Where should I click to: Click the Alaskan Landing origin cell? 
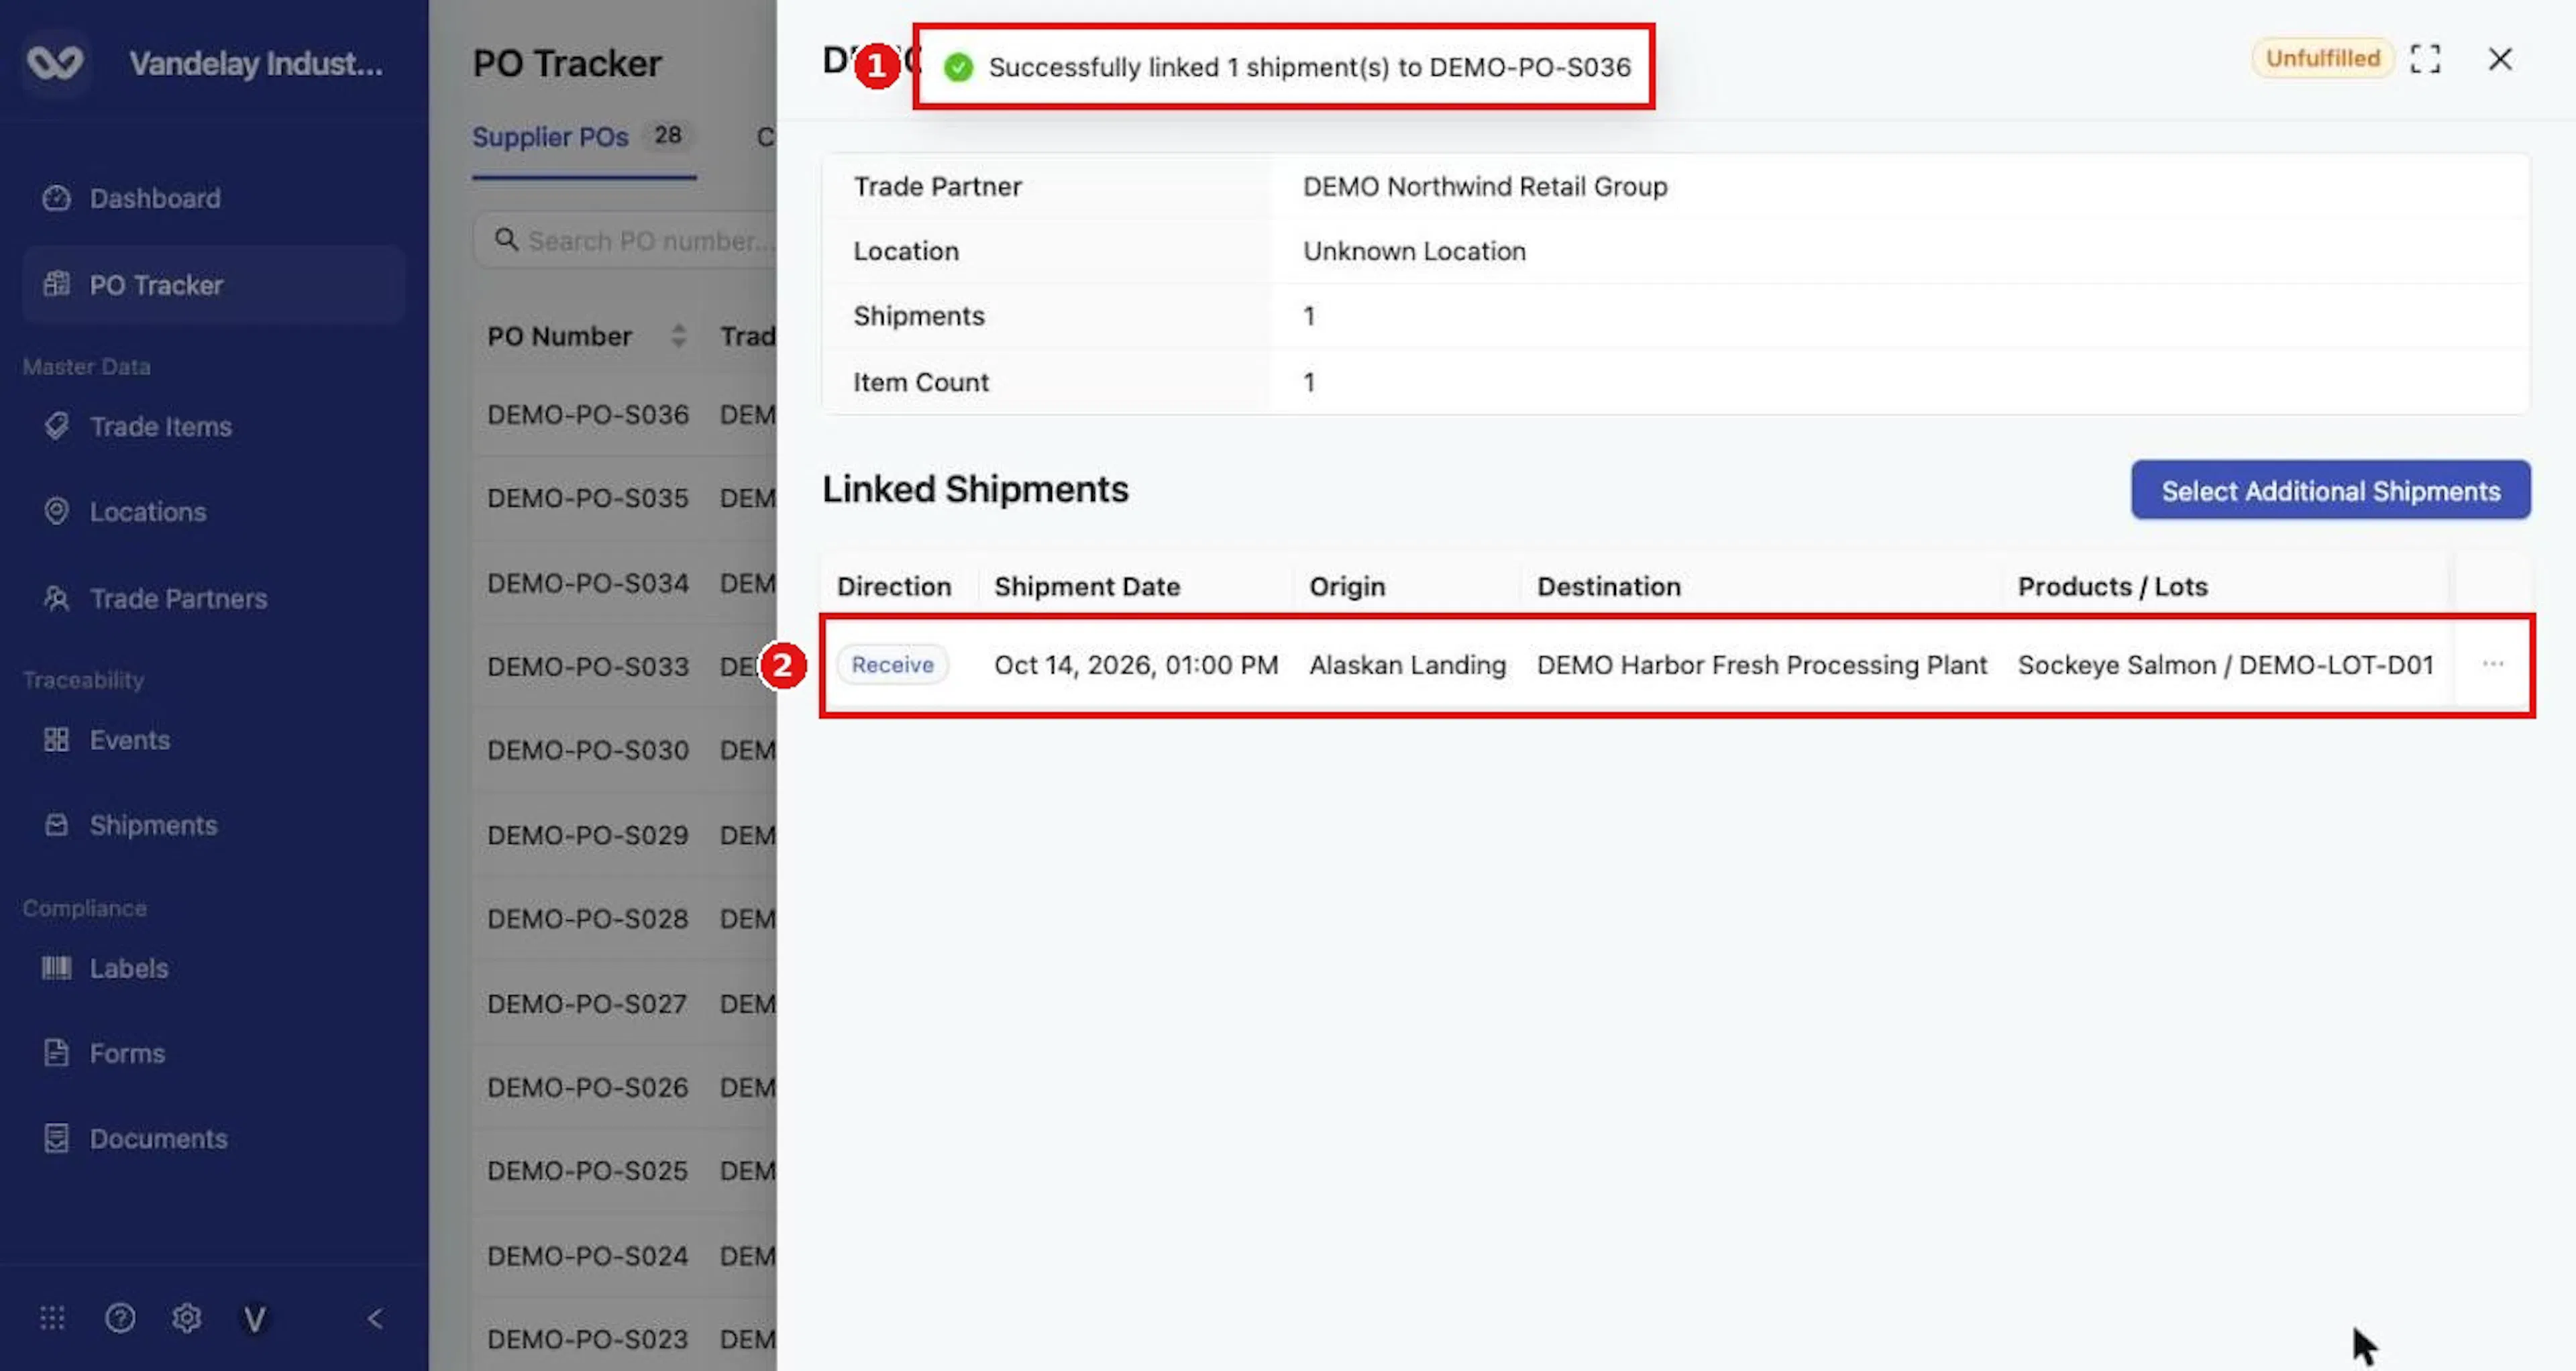(x=1407, y=665)
